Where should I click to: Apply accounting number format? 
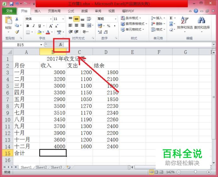pyautogui.click(x=100, y=26)
